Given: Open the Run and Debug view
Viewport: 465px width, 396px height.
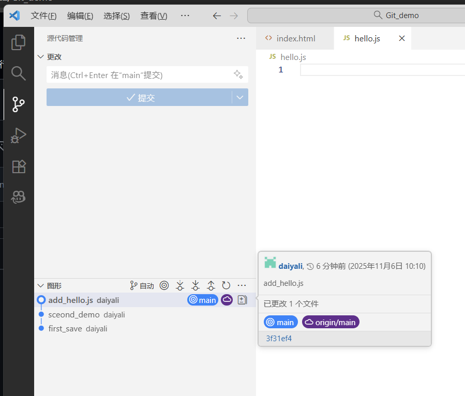Looking at the screenshot, I should [18, 135].
